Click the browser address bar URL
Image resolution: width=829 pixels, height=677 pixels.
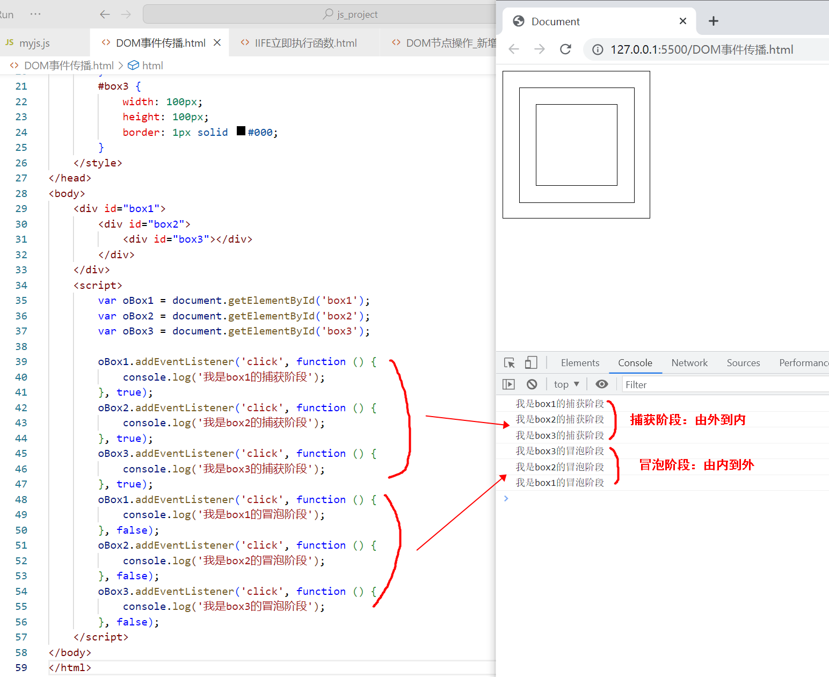tap(702, 50)
